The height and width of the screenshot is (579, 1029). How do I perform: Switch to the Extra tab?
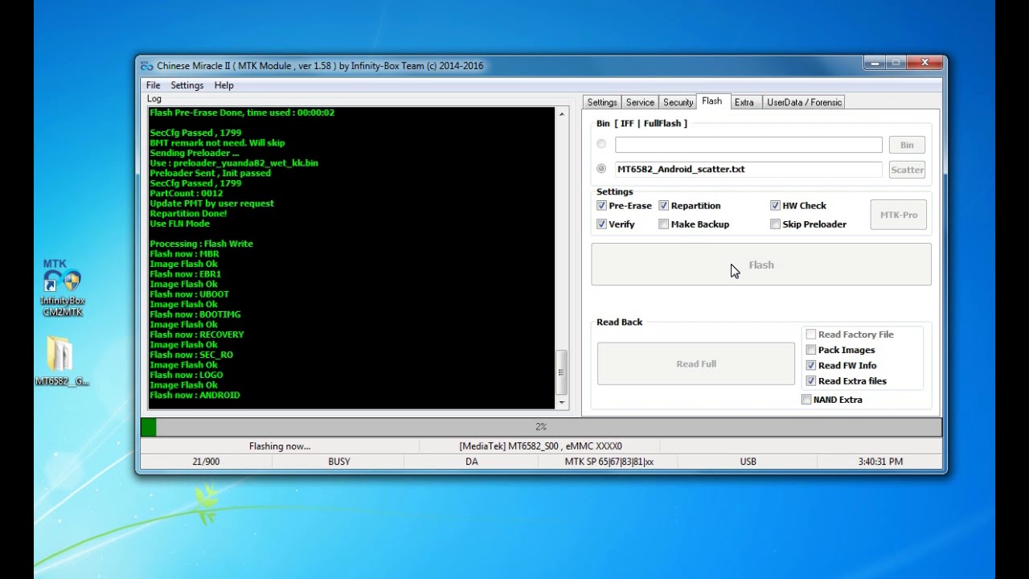[x=744, y=102]
